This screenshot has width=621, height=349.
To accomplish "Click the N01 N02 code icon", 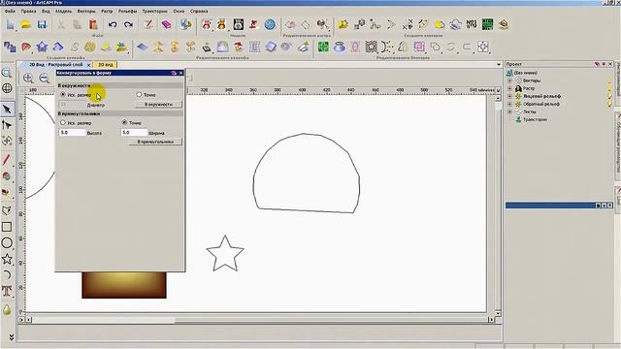I will click(472, 24).
